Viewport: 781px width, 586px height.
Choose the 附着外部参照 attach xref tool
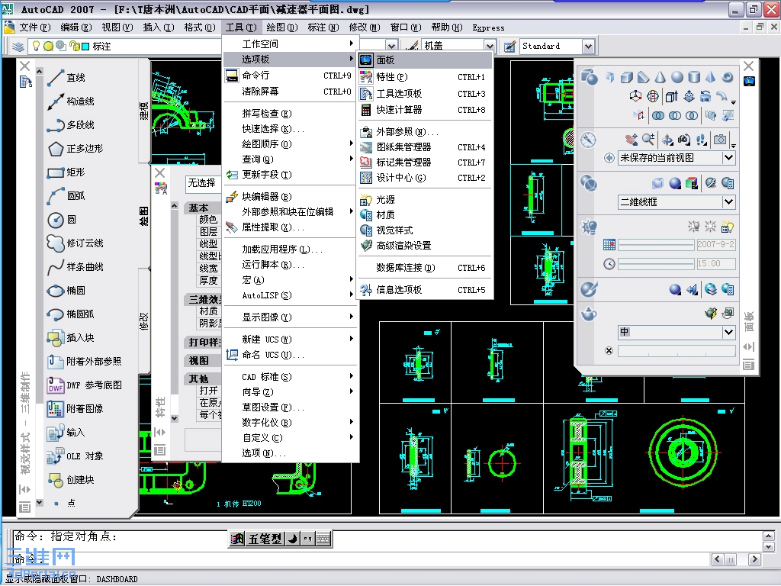pyautogui.click(x=85, y=361)
